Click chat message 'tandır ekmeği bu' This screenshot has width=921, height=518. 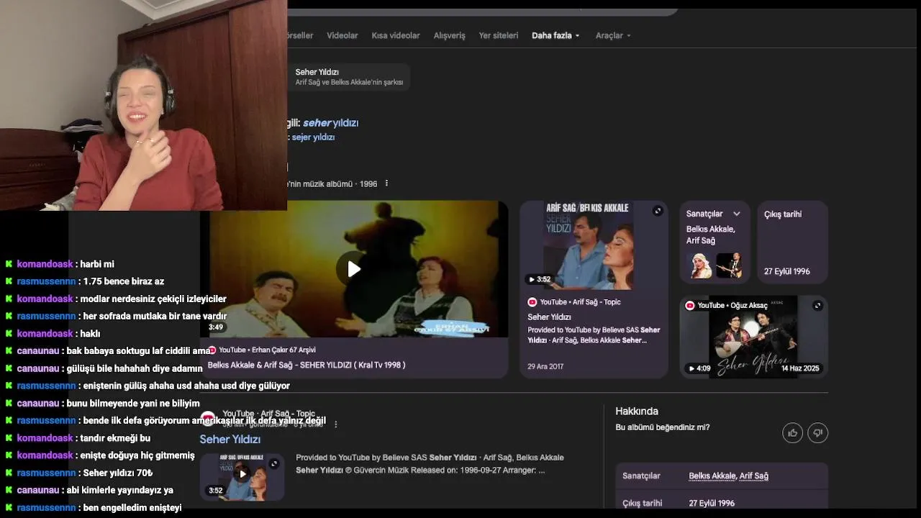pyautogui.click(x=115, y=438)
